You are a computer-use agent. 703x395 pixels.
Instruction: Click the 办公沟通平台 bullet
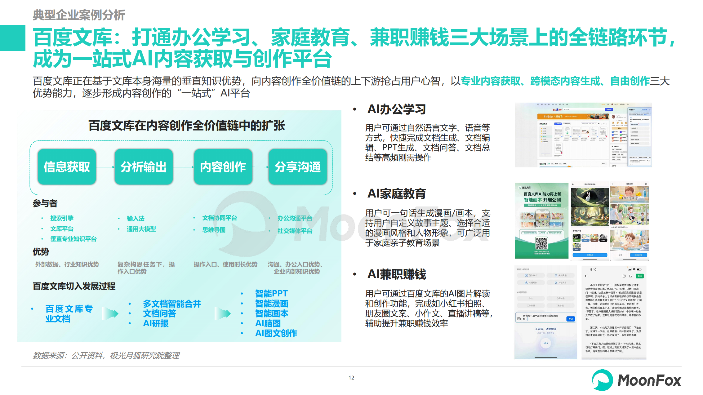pos(295,218)
